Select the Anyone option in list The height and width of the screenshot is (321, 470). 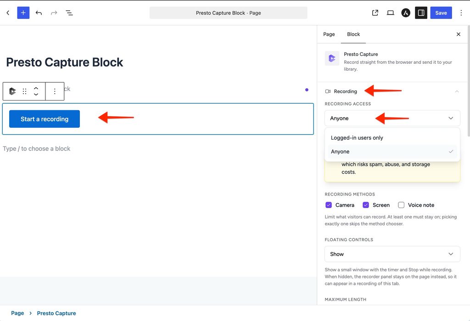pos(392,152)
